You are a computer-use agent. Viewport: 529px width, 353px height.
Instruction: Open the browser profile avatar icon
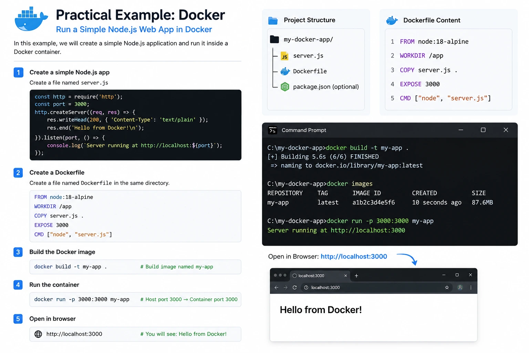point(460,288)
